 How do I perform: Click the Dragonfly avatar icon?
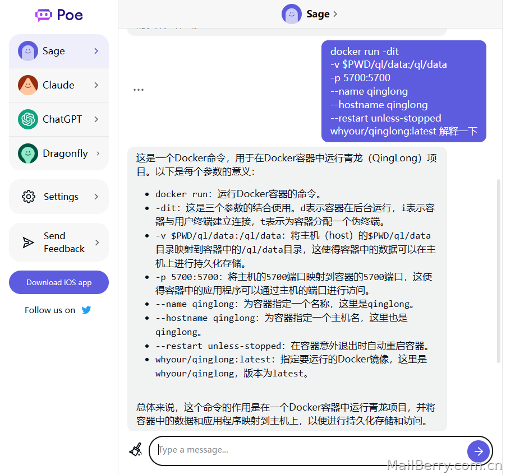pyautogui.click(x=28, y=153)
